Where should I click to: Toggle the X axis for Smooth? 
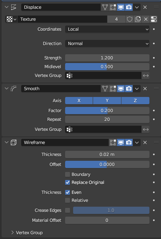[x=79, y=101]
